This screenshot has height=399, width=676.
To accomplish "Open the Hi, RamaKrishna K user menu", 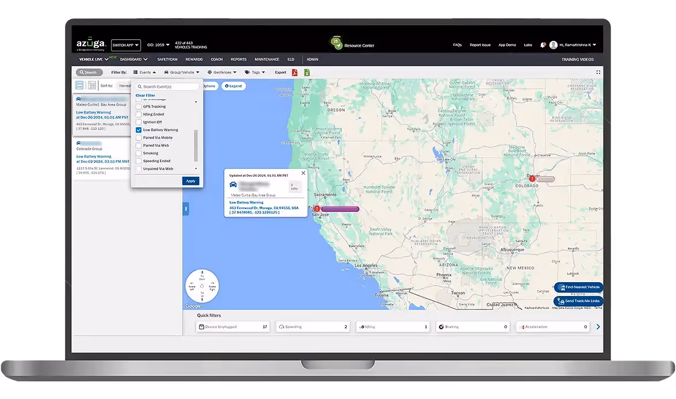I will (x=578, y=45).
